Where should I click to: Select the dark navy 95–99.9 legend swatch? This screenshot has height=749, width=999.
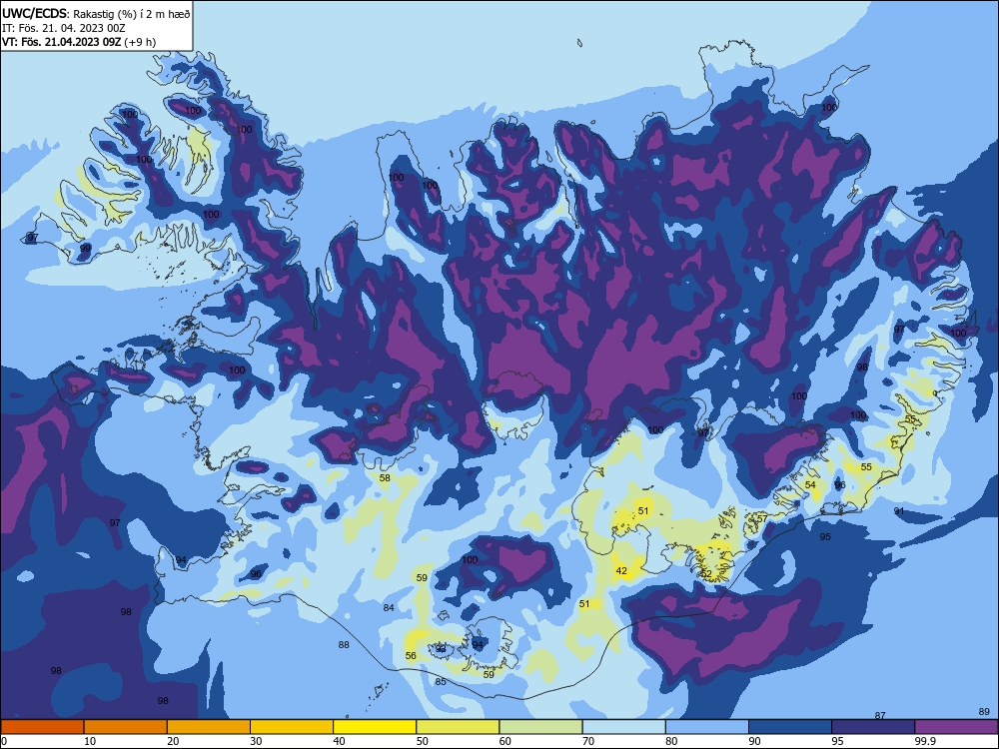coord(873,727)
